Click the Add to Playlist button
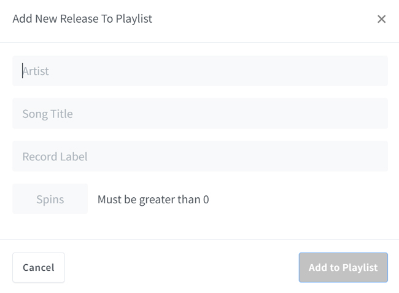Screen dimensions: 399x293 tap(343, 267)
